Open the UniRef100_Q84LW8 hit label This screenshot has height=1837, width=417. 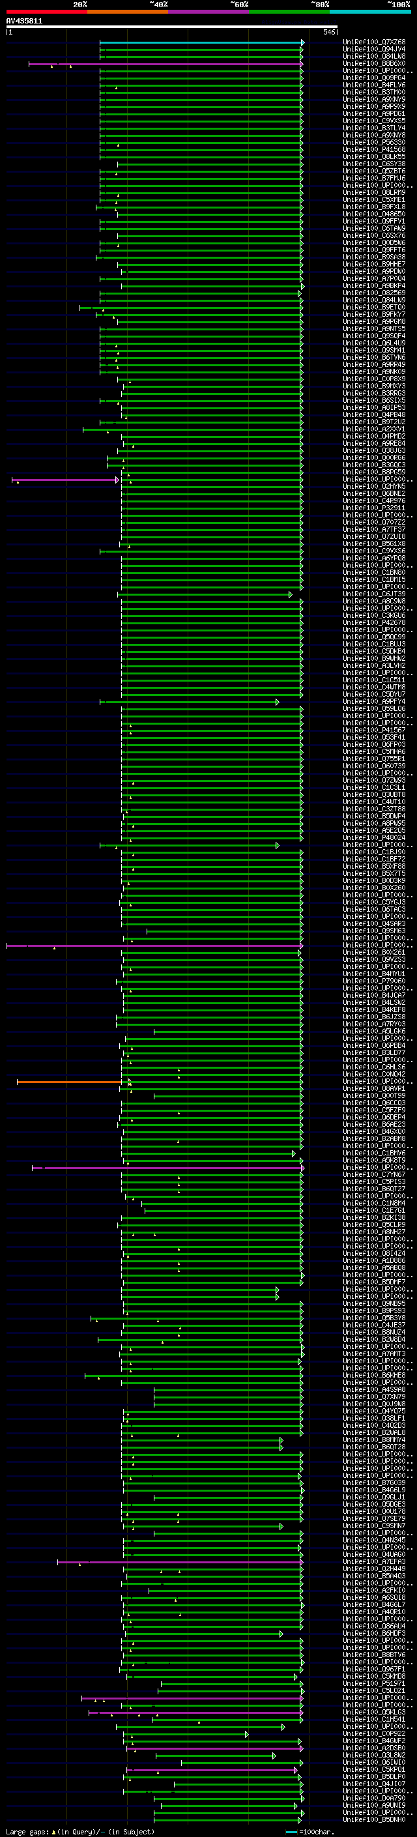click(374, 56)
